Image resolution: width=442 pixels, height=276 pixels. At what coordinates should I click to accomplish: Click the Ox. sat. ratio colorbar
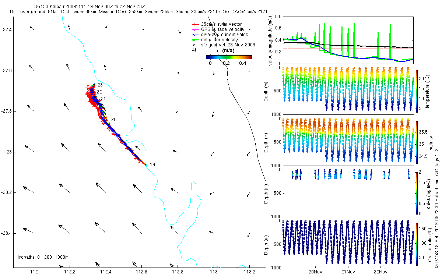417,244
